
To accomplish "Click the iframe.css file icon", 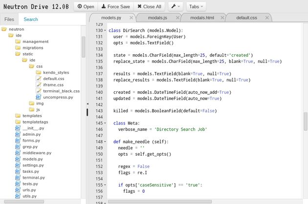I will tap(39, 85).
